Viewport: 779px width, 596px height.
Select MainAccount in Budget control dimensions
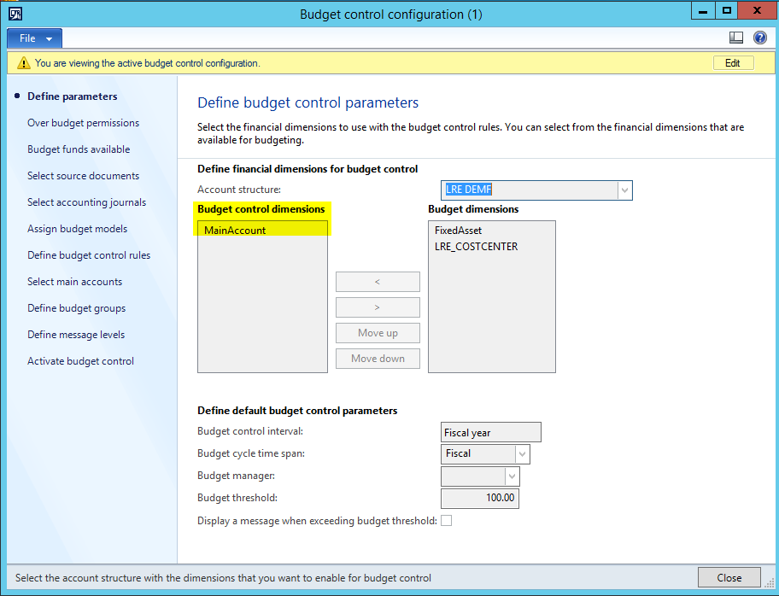pyautogui.click(x=235, y=230)
